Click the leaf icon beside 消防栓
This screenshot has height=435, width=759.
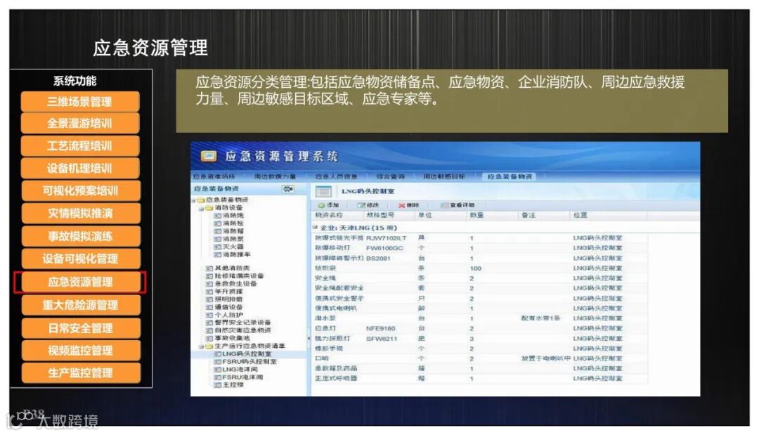pyautogui.click(x=218, y=223)
